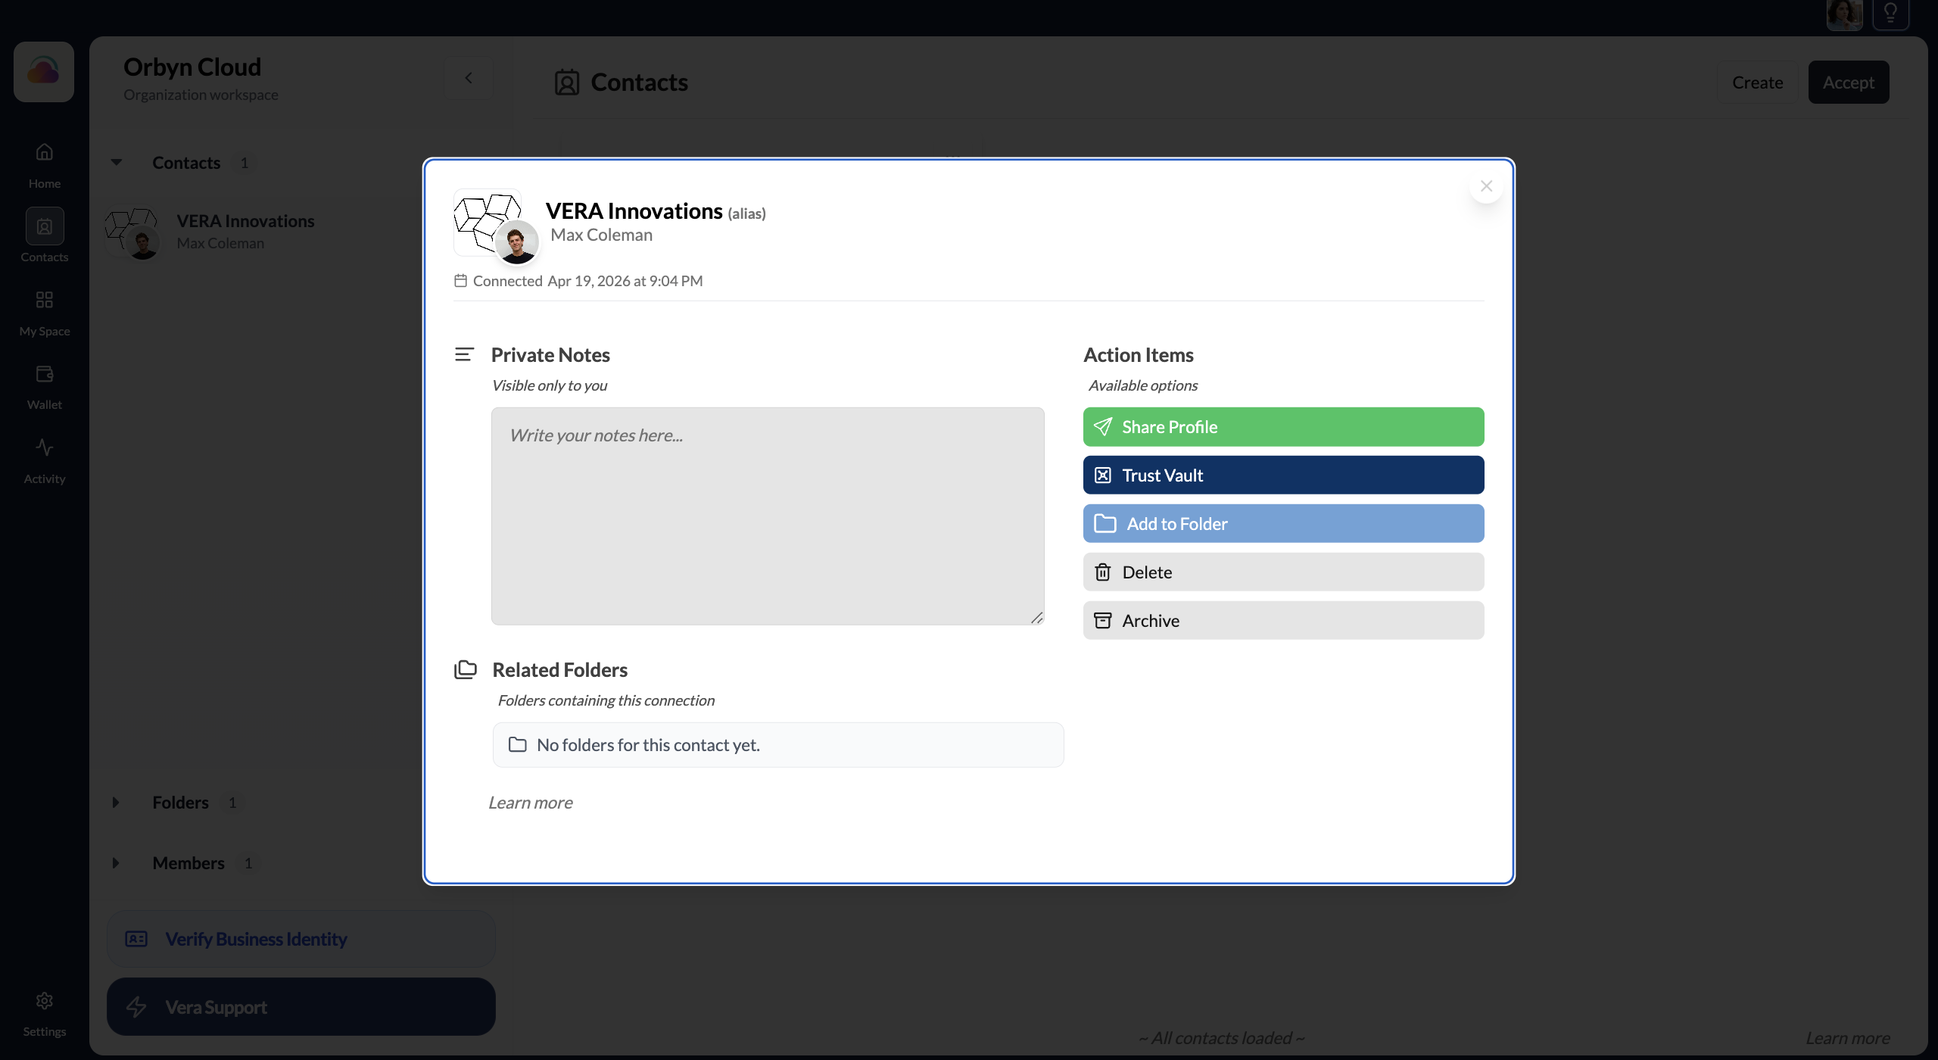Open the Contacts section in the sidebar

click(43, 236)
